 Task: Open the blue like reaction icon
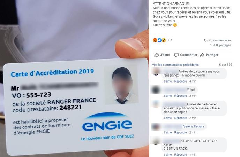point(159,40)
